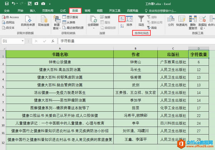Click 高级 advanced filter

152,28
